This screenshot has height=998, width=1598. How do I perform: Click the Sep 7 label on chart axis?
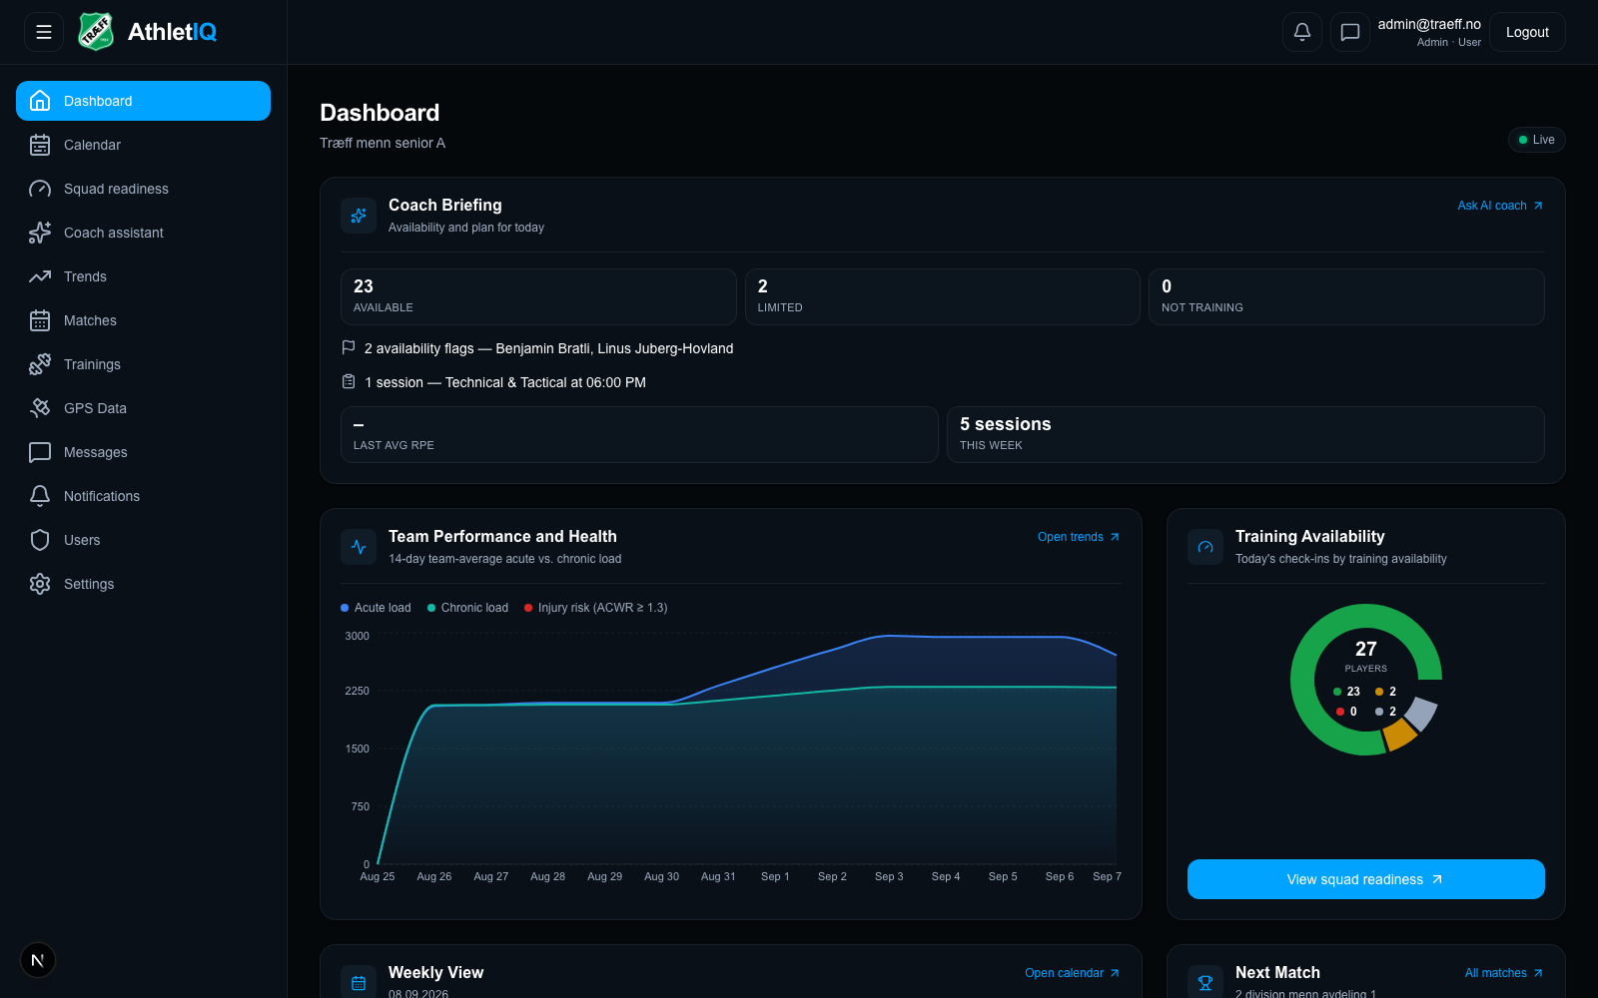pos(1107,876)
